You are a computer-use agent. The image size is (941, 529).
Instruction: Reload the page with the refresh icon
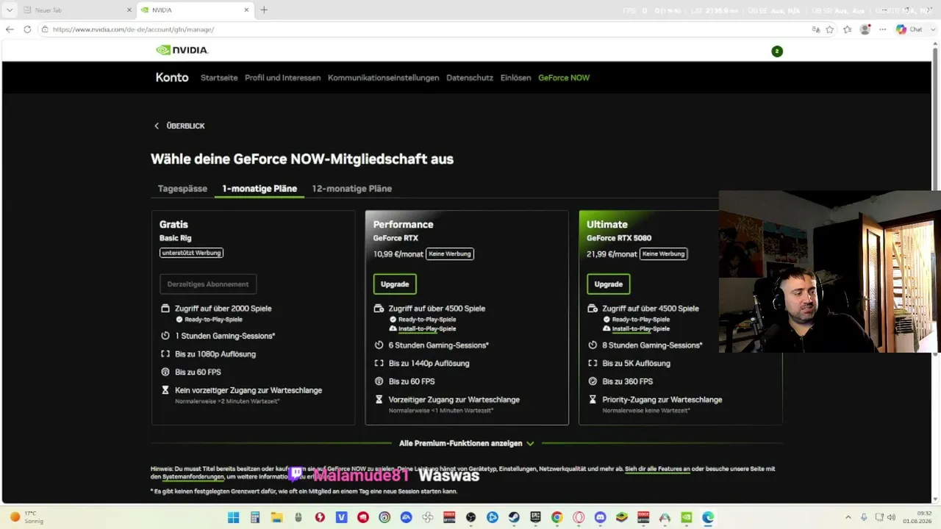[x=27, y=29]
